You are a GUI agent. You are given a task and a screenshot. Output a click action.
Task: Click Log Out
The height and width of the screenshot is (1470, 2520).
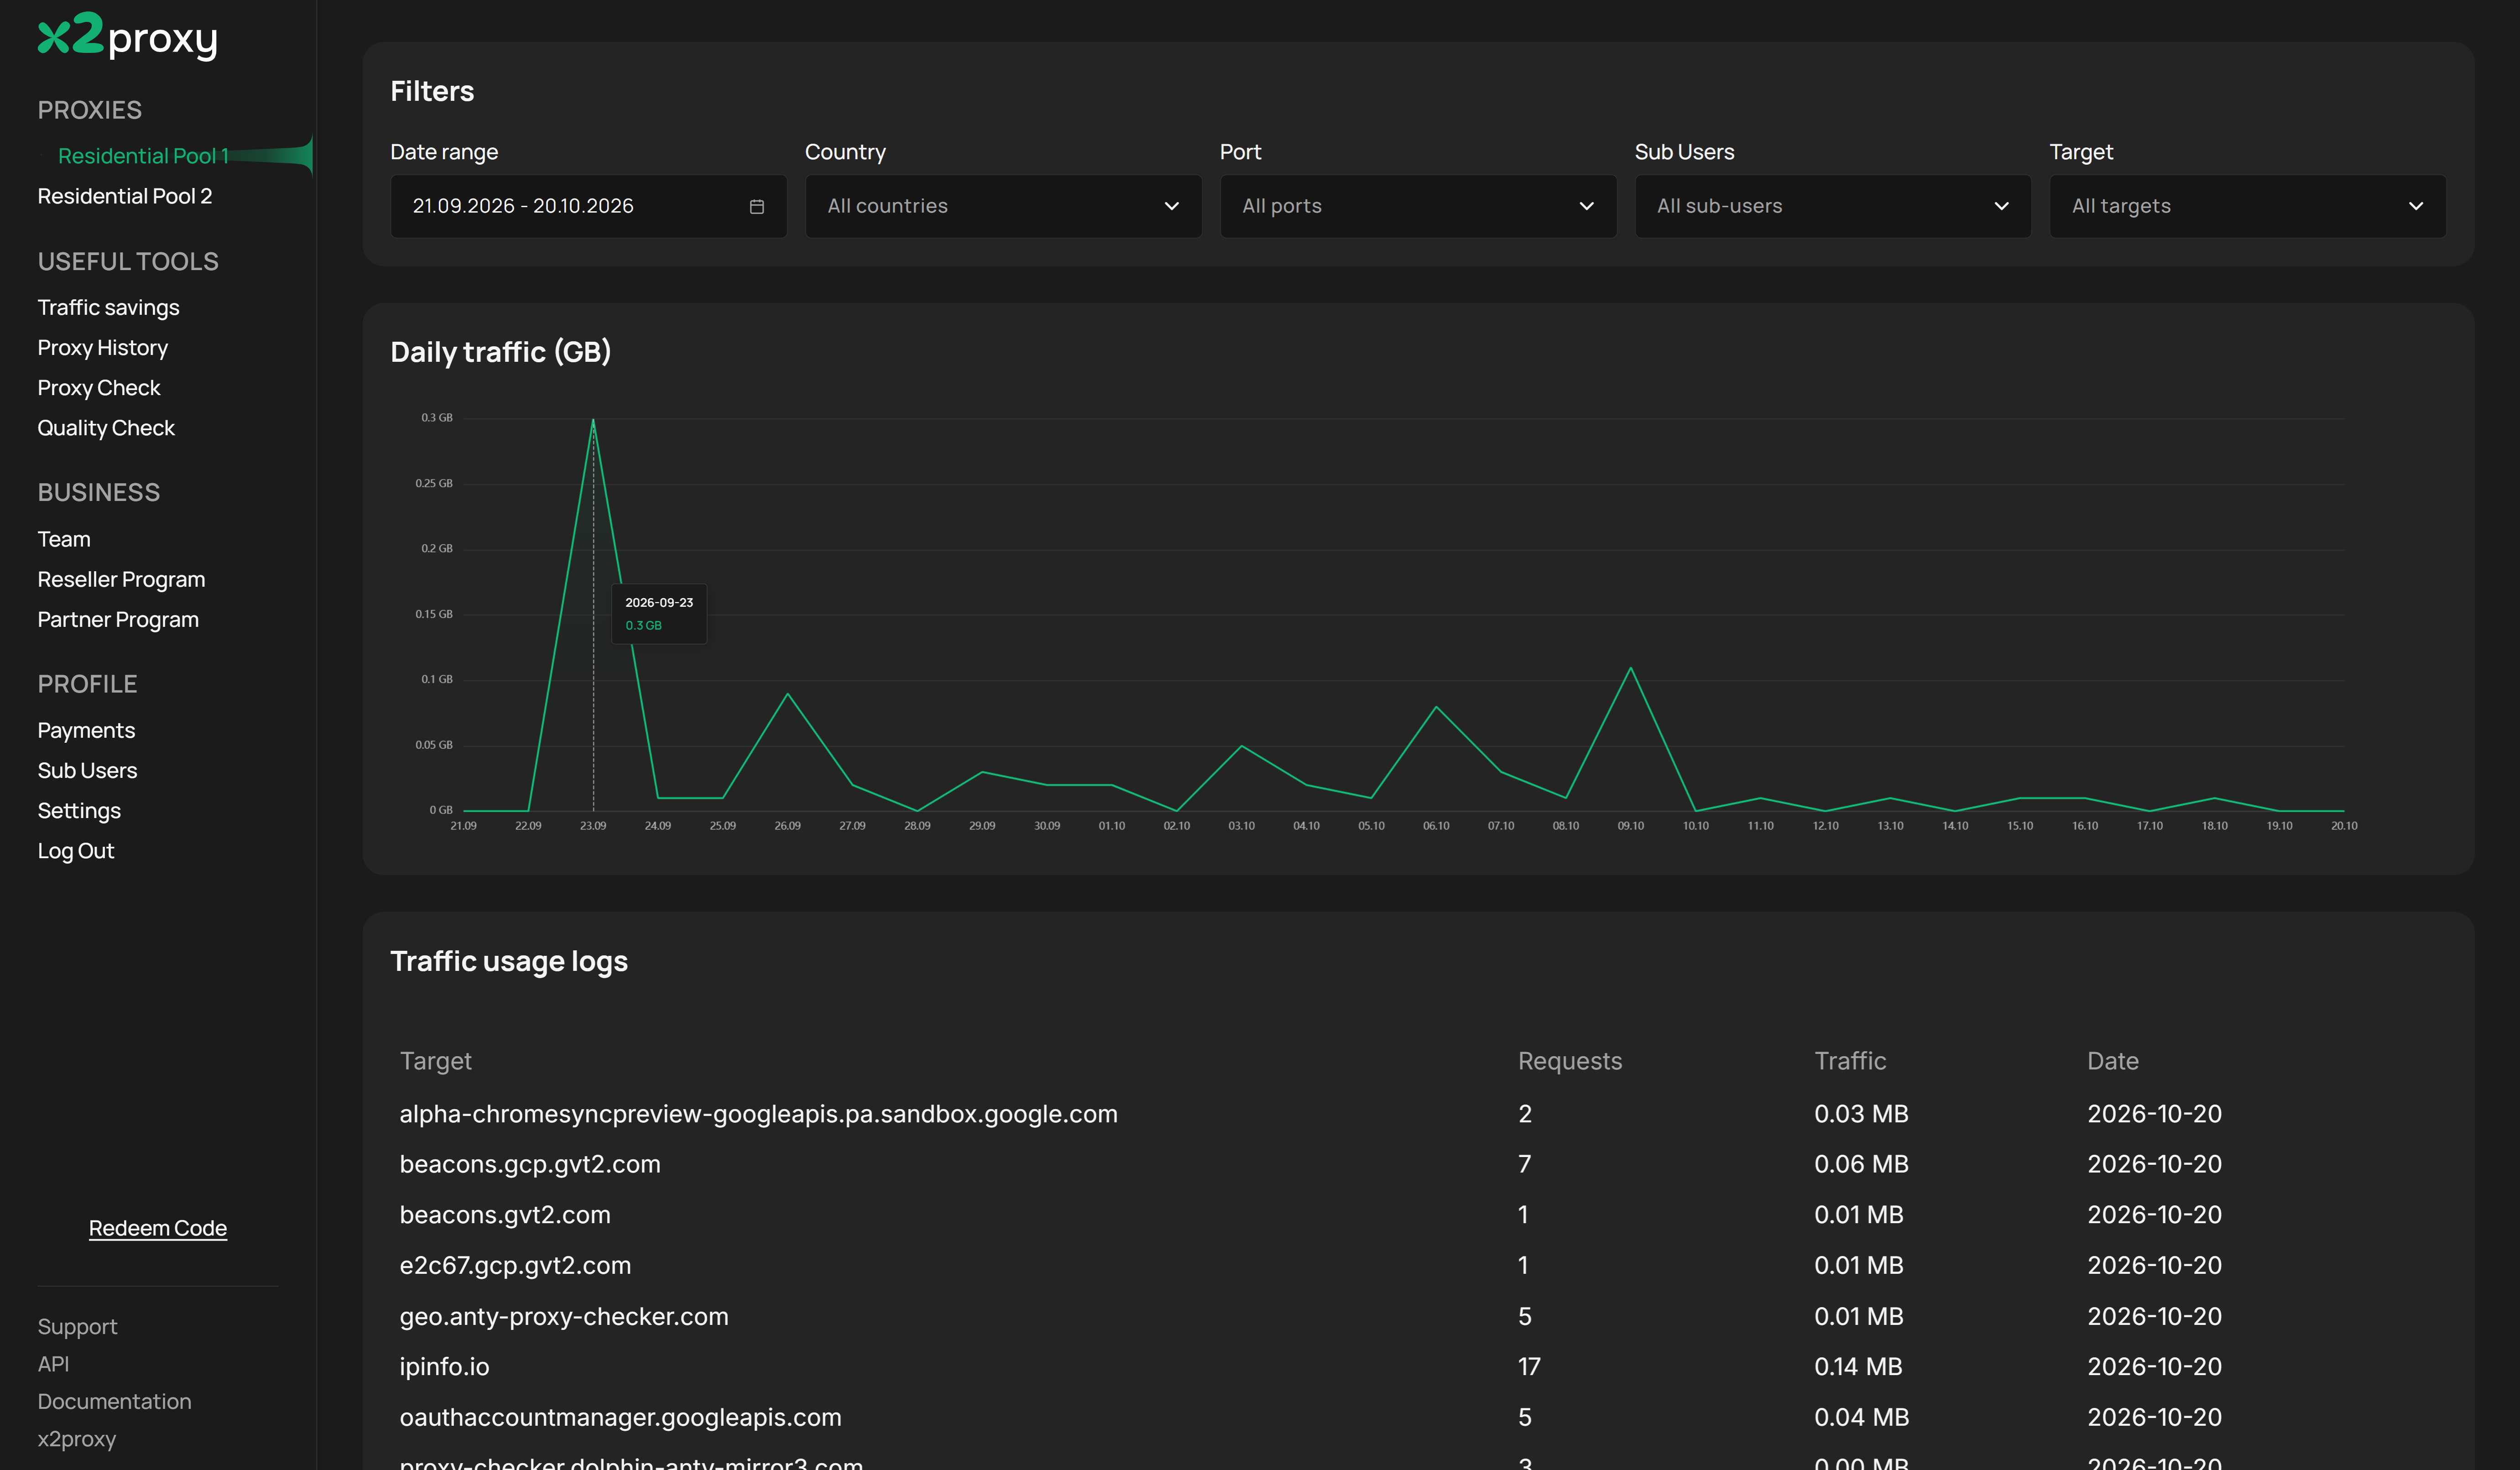[76, 851]
